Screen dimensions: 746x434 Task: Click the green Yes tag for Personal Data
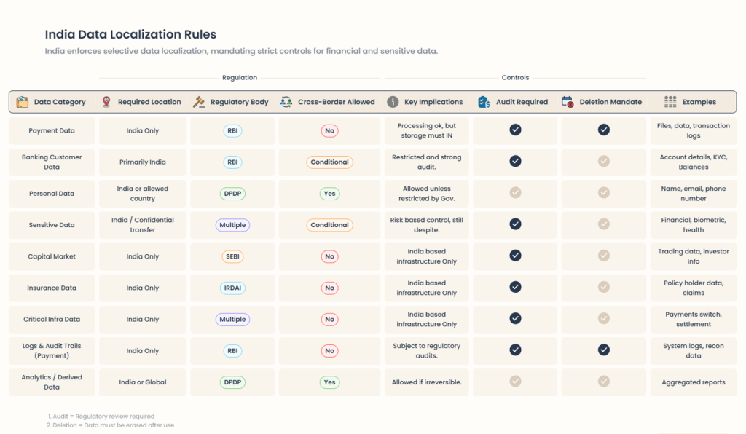[x=329, y=194]
